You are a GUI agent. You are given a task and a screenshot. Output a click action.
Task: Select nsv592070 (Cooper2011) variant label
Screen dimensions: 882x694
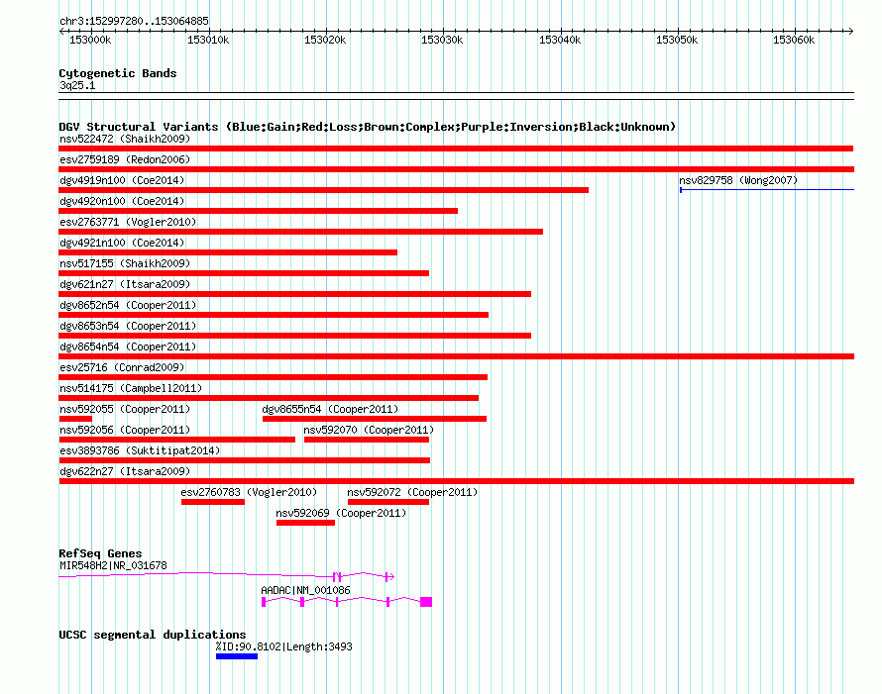[x=369, y=430]
